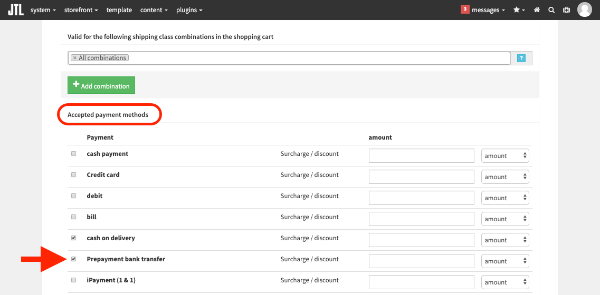
Task: Uncheck Prepayment bank transfer
Action: click(x=74, y=259)
